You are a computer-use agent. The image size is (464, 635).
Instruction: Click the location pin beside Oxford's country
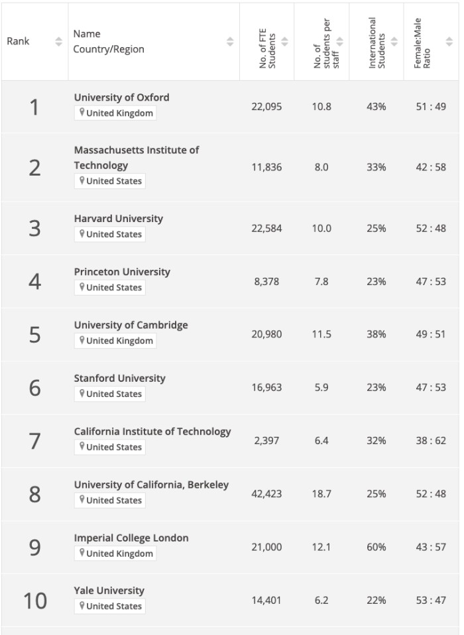coord(82,113)
